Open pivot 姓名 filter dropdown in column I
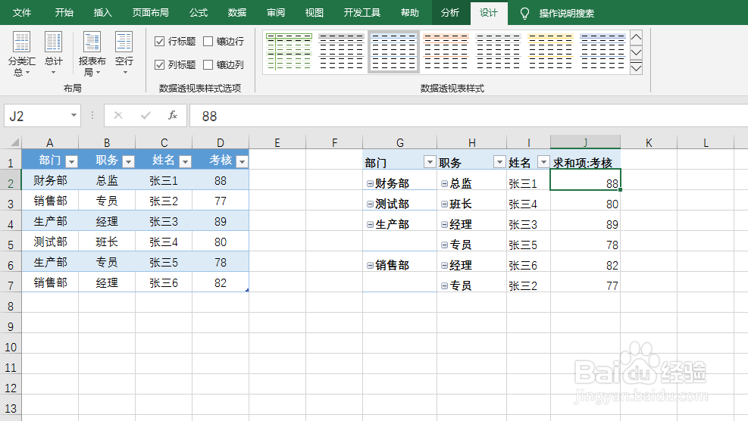 pos(543,162)
